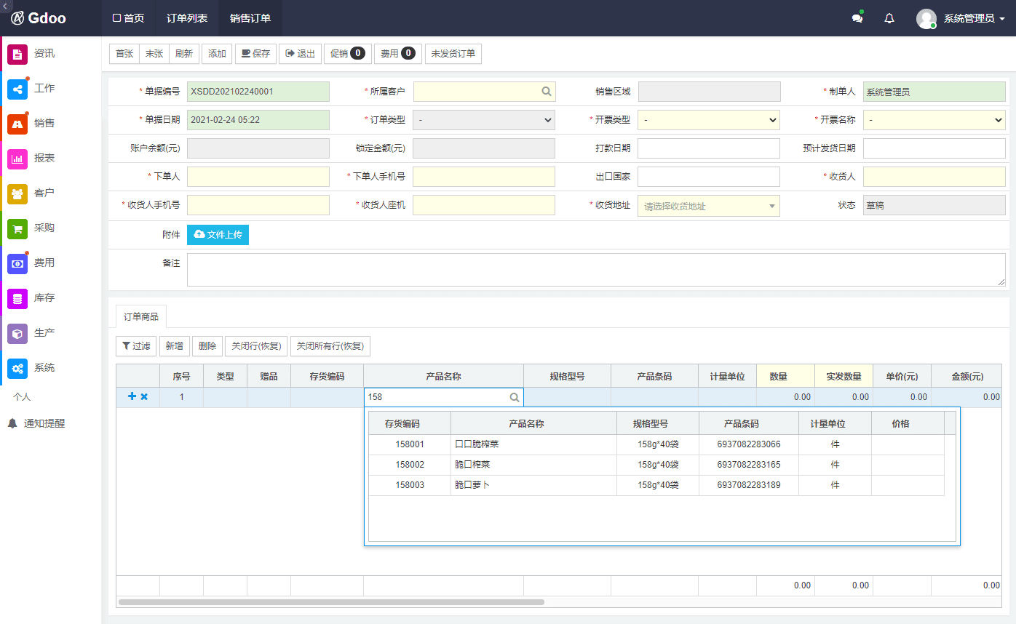Image resolution: width=1016 pixels, height=624 pixels.
Task: Open the 资讯 sidebar icon
Action: coord(17,54)
